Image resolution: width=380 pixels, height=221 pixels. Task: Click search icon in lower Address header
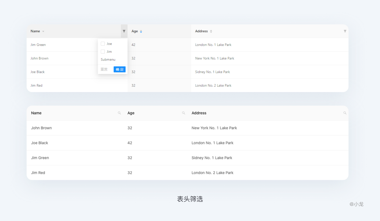tap(345, 113)
